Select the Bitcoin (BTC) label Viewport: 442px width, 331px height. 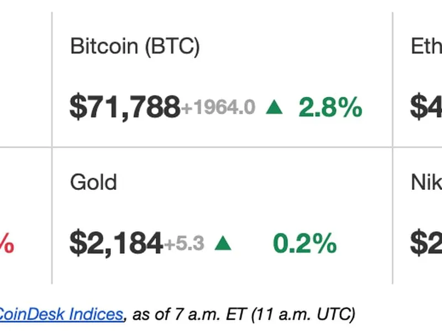[x=135, y=47]
